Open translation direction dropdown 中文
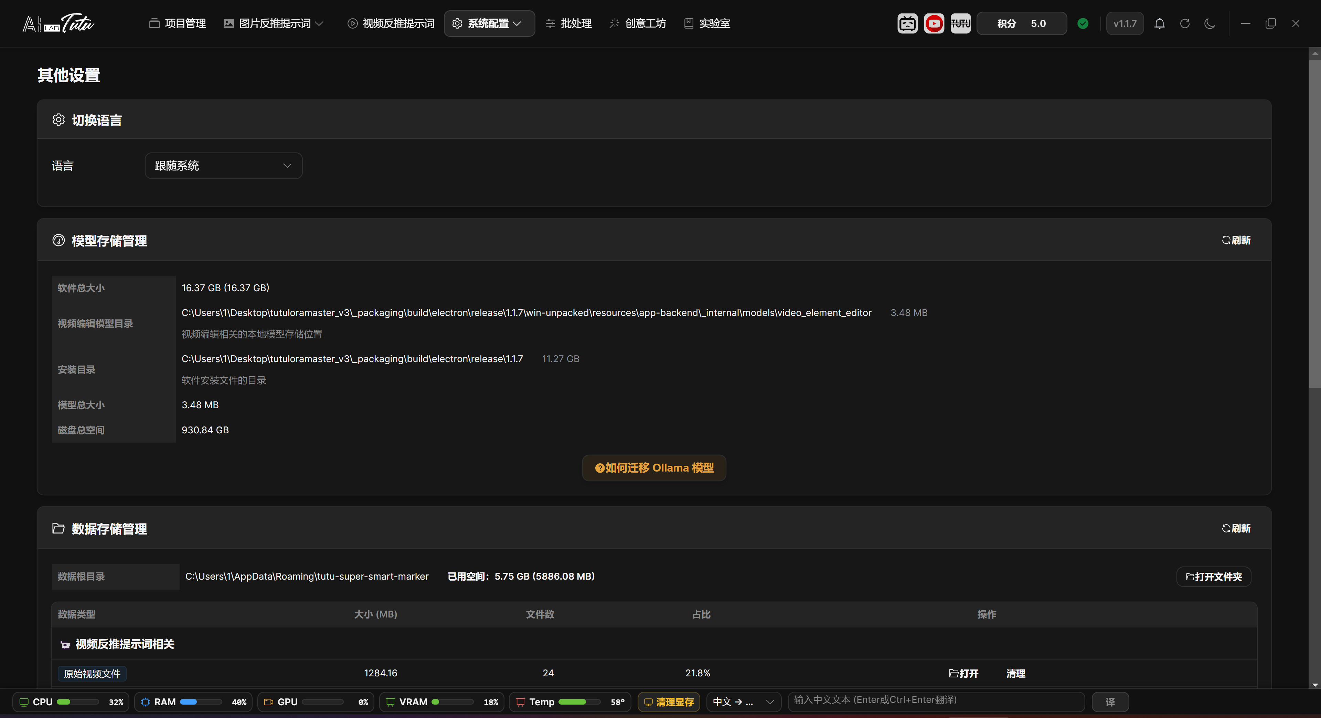Viewport: 1321px width, 718px height. (x=743, y=702)
